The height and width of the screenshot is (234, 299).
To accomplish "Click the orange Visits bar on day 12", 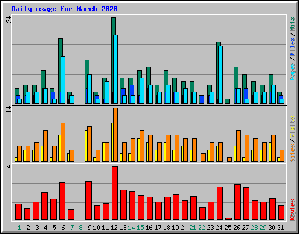I will [116, 135].
